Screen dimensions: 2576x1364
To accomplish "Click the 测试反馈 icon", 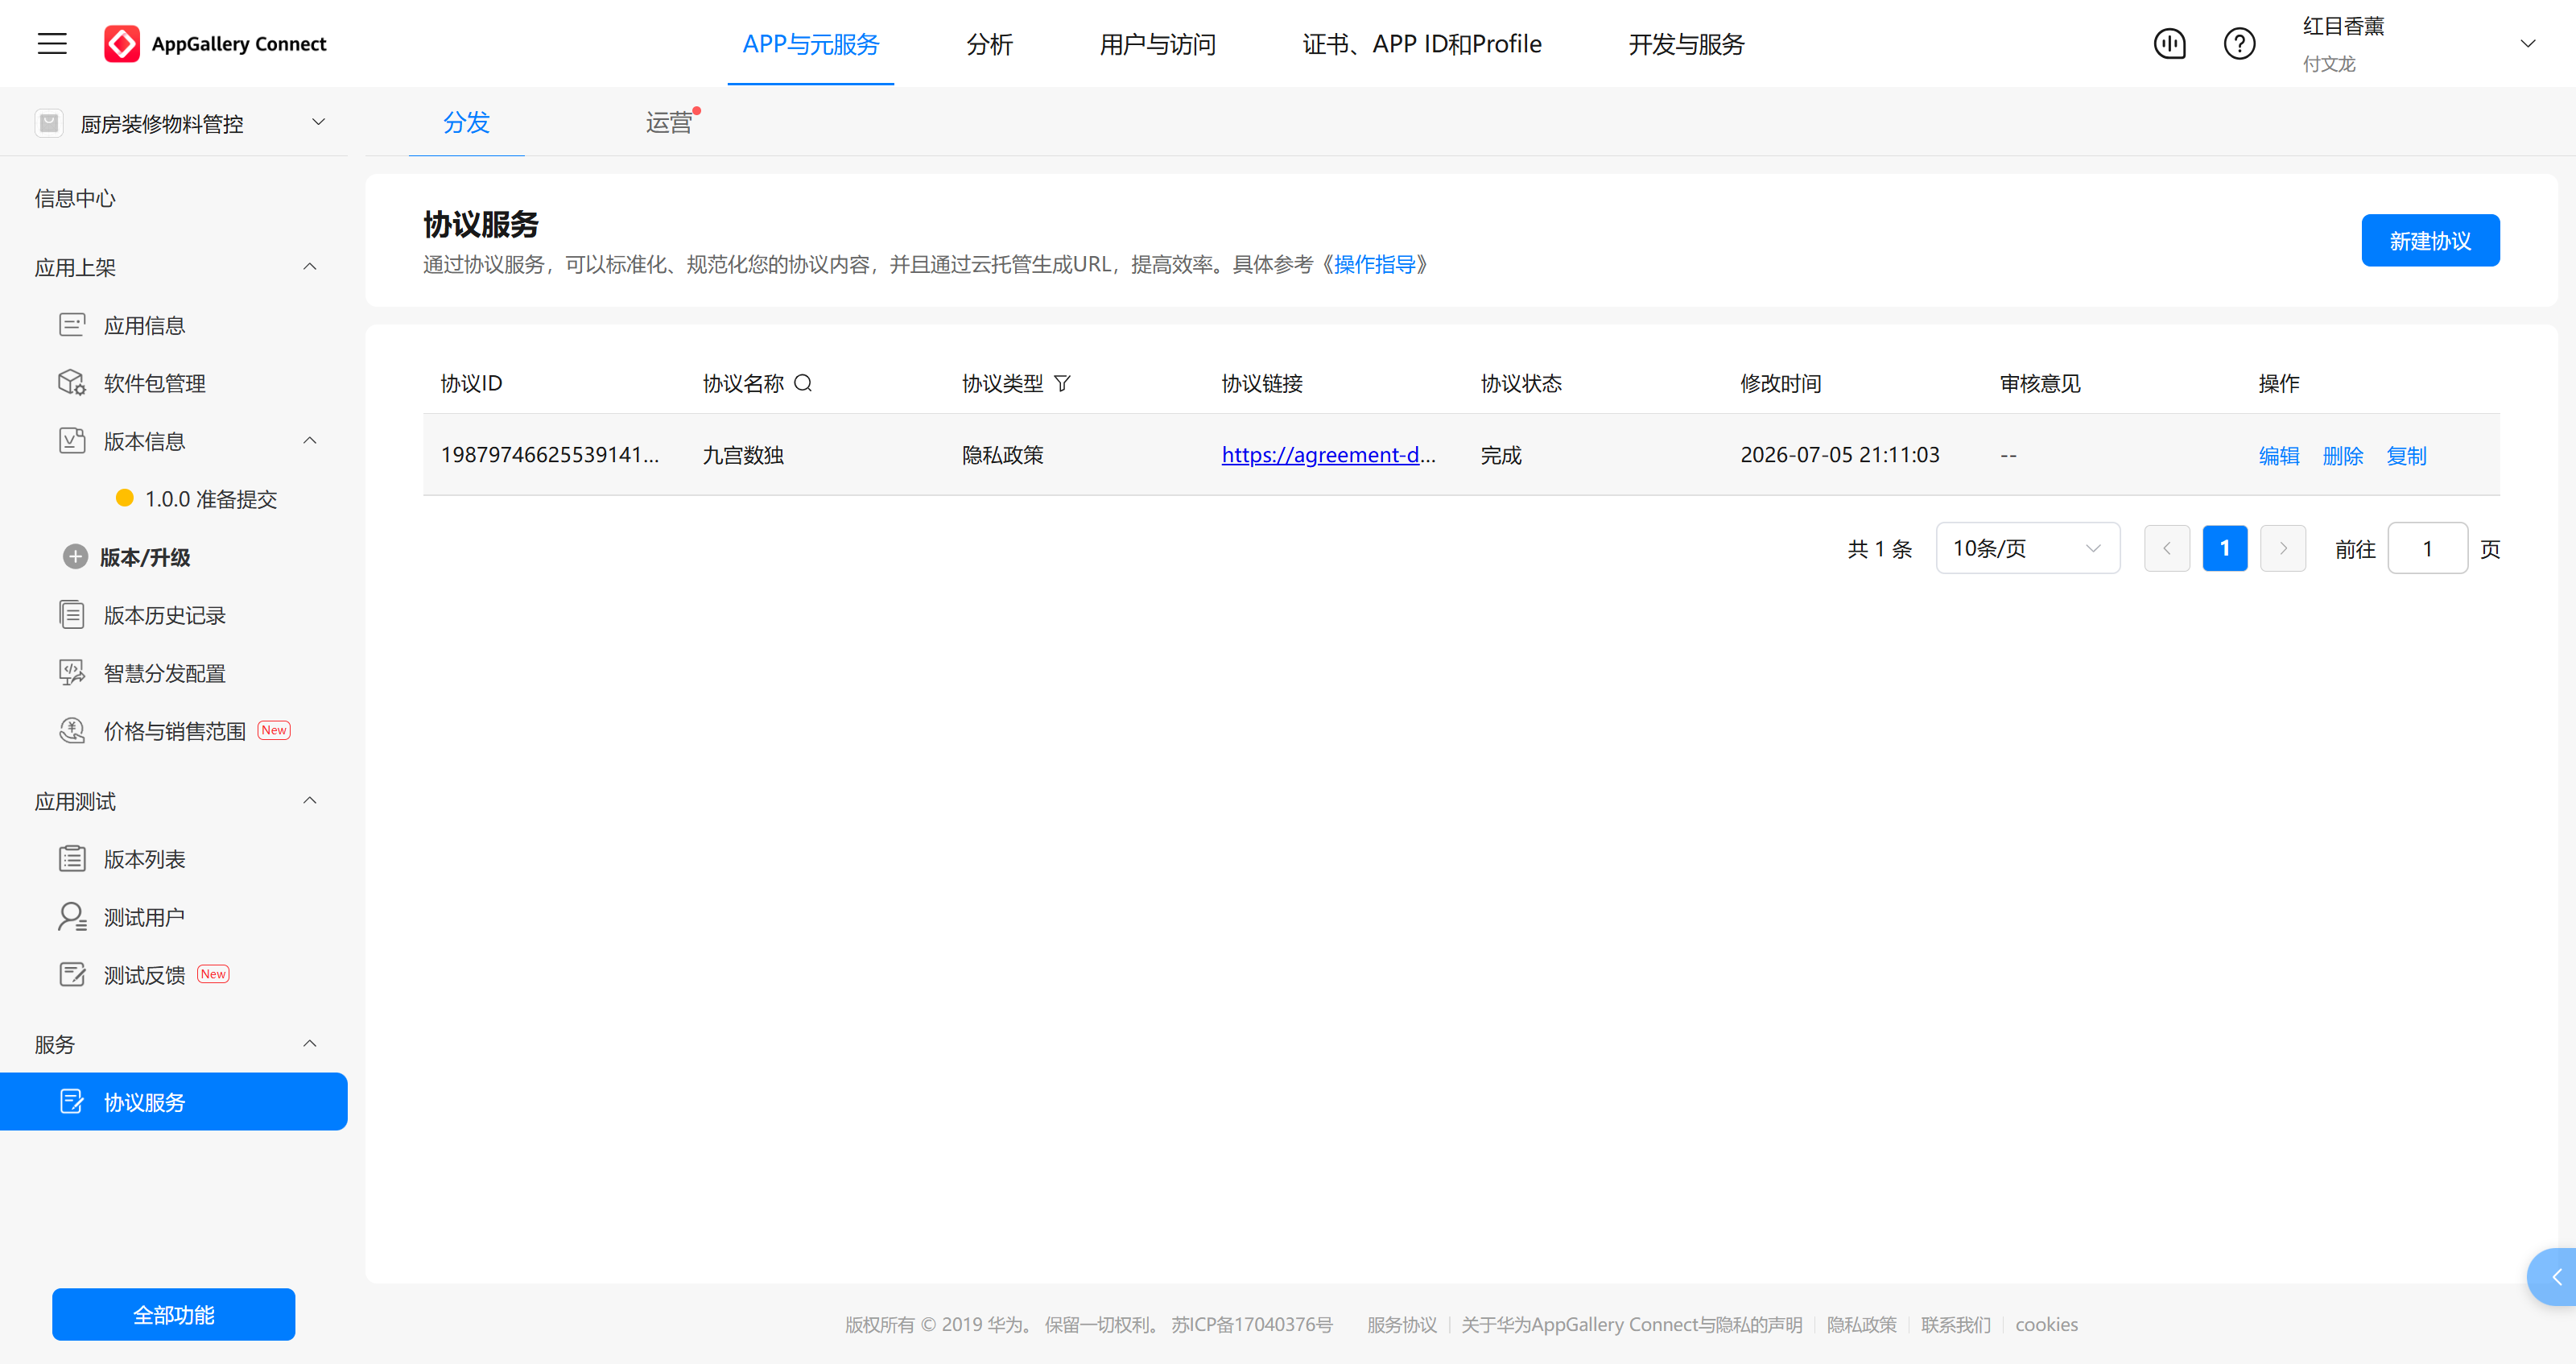I will [x=72, y=974].
